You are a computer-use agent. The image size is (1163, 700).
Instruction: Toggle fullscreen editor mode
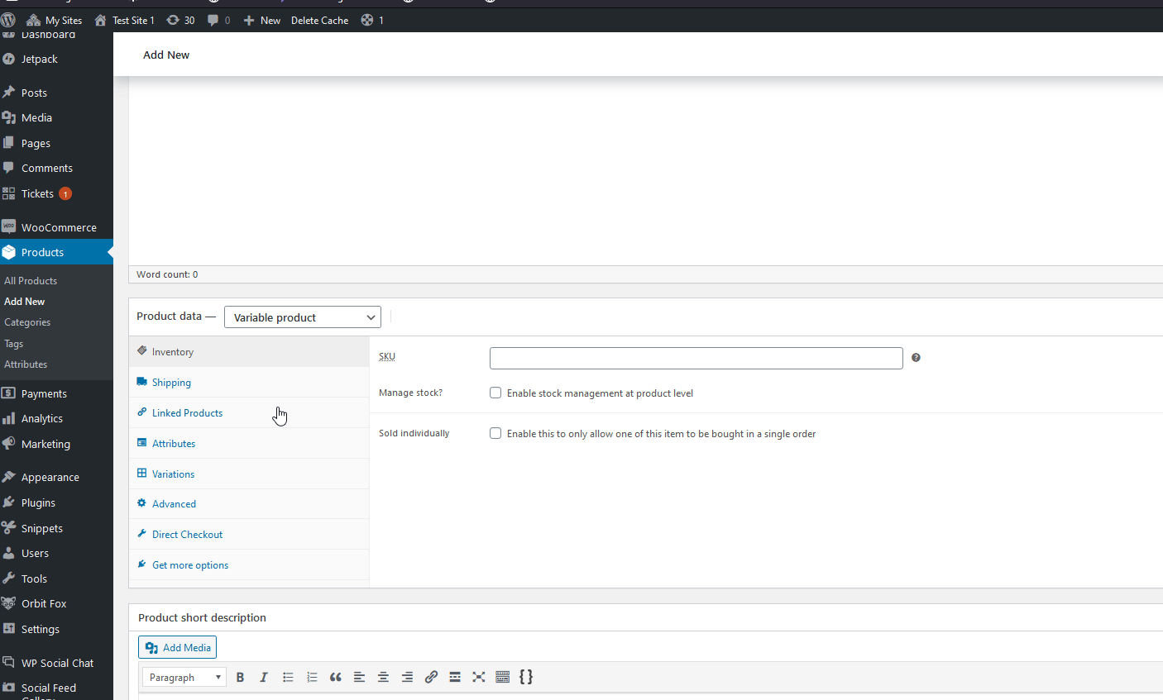[x=478, y=677]
